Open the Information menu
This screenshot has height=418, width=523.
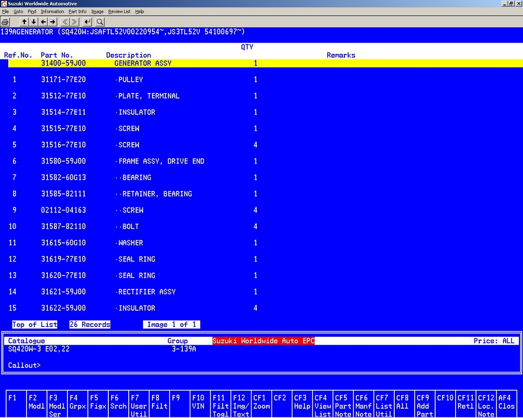(53, 11)
